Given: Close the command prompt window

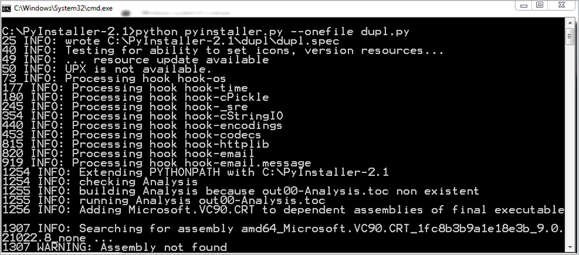Looking at the screenshot, I should pos(561,5).
